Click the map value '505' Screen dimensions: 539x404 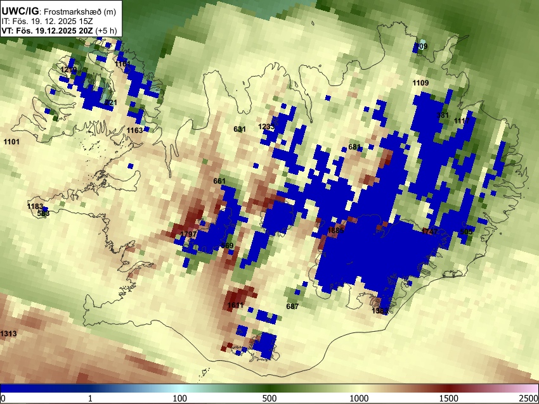click(x=466, y=232)
